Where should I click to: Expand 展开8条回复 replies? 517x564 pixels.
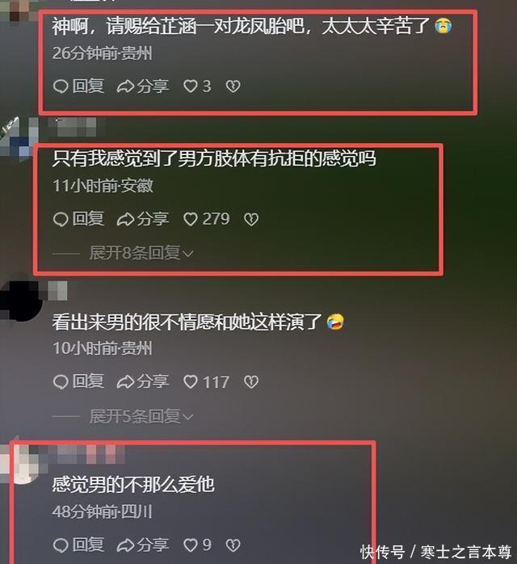[x=141, y=253]
